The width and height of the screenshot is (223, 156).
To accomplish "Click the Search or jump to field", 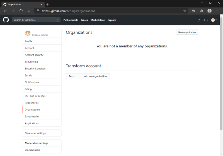I will tap(36, 20).
